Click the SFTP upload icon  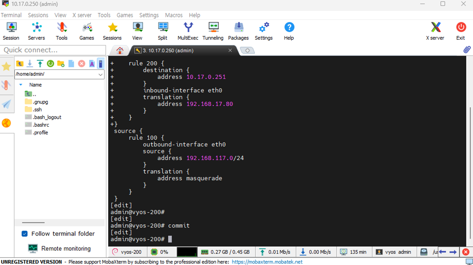(x=40, y=63)
